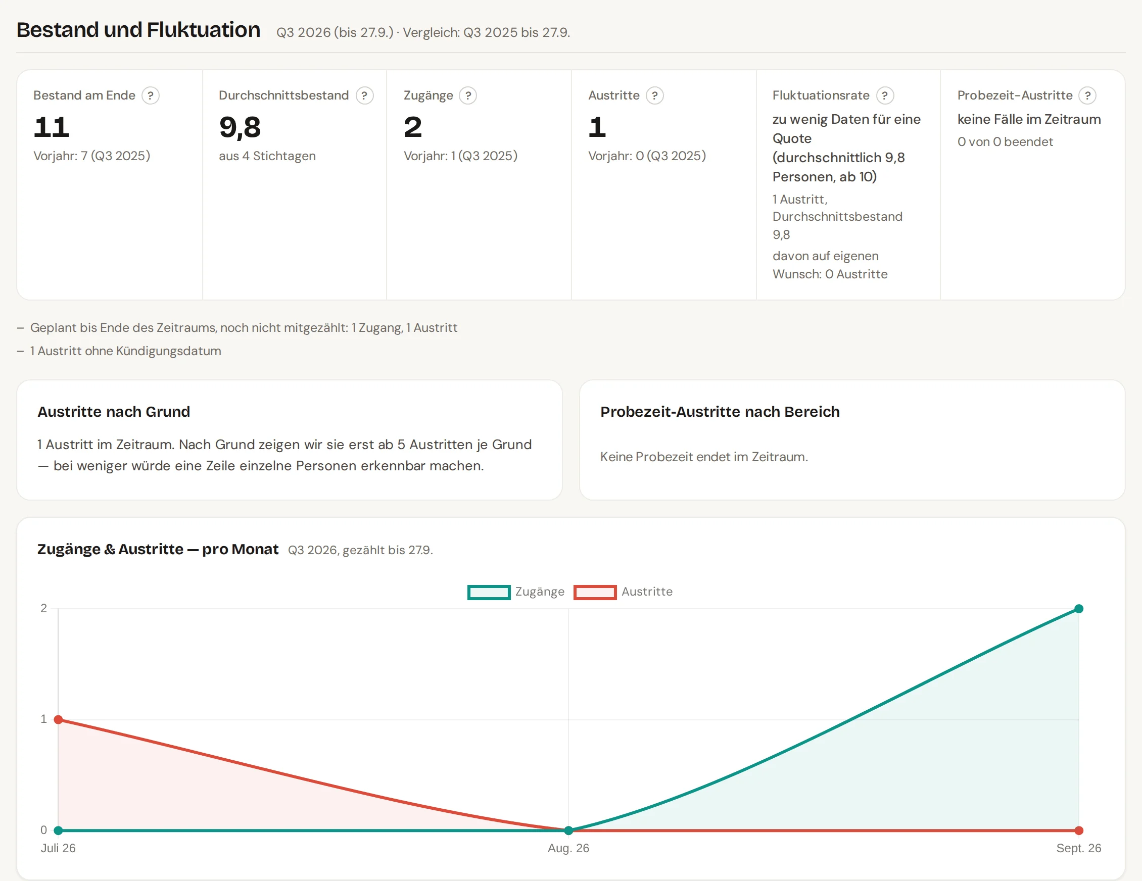
Task: Select the Juli 26 Zugänge data point
Action: [x=59, y=830]
